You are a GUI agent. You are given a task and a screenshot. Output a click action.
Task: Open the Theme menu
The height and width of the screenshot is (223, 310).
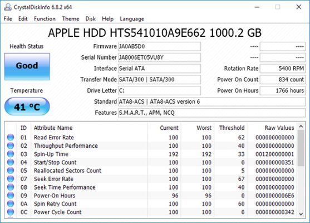click(71, 18)
